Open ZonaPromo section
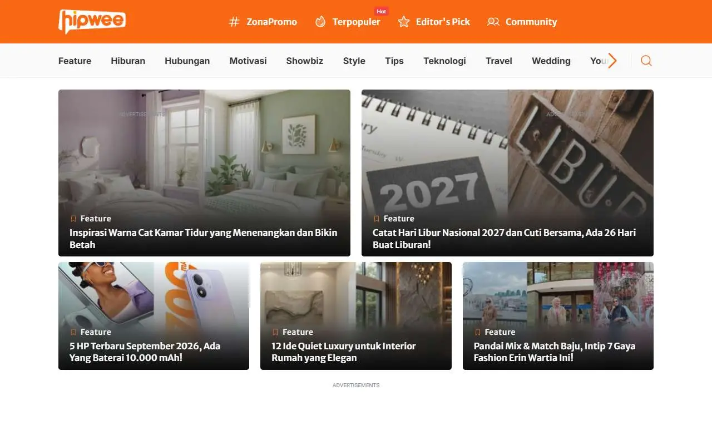Viewport: 712px width, 445px height. coord(271,22)
